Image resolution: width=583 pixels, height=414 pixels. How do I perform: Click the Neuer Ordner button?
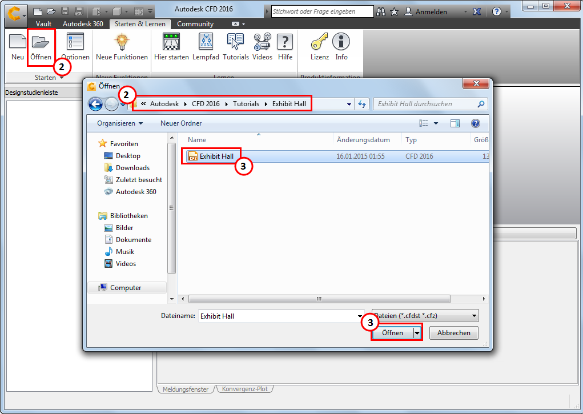[x=181, y=123]
